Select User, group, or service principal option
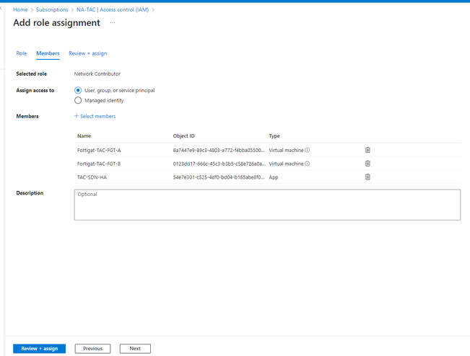This screenshot has width=470, height=356. coord(78,91)
